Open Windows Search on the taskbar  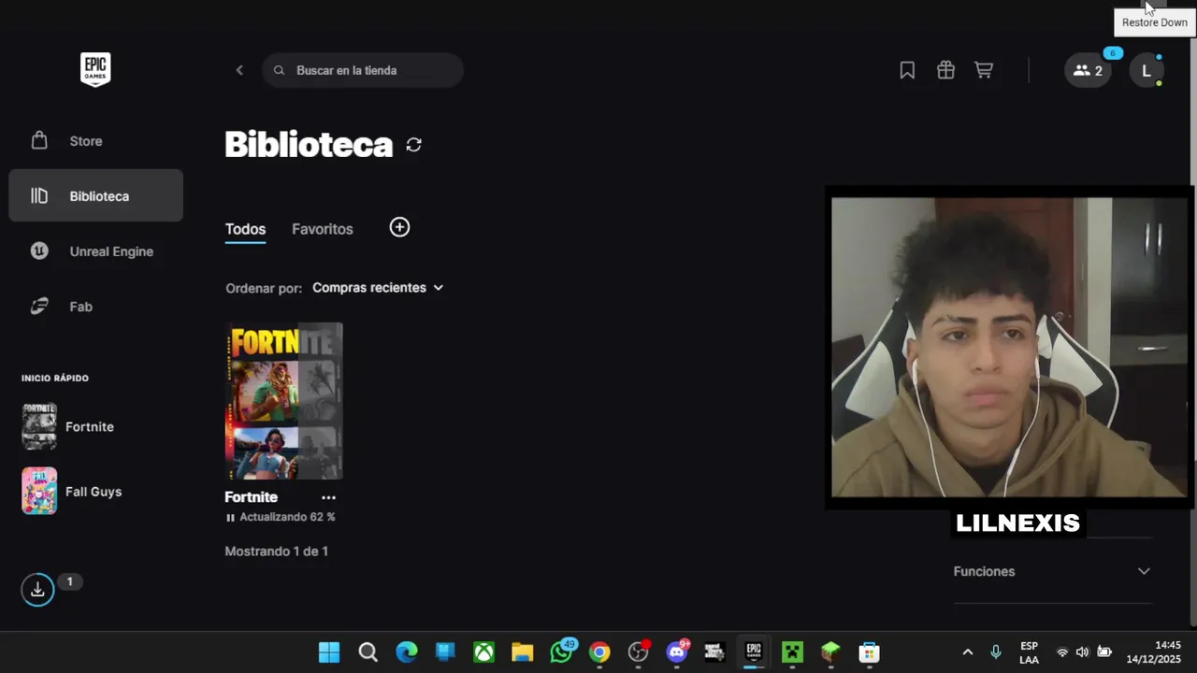368,652
